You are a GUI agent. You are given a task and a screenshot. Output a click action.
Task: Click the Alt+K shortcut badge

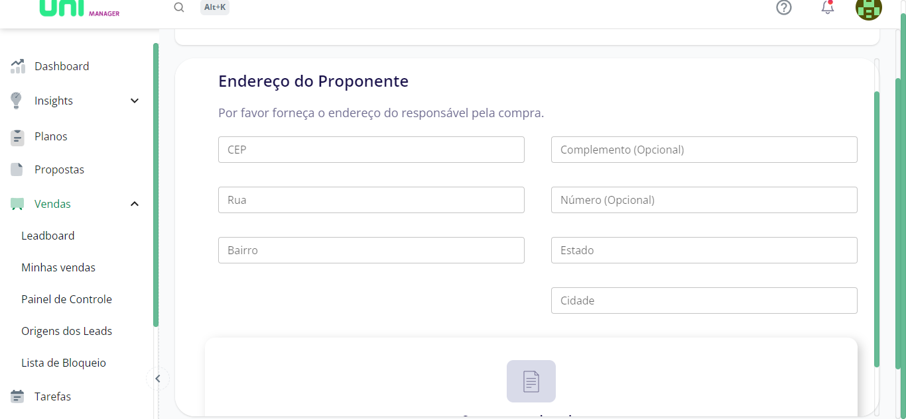[x=214, y=7]
